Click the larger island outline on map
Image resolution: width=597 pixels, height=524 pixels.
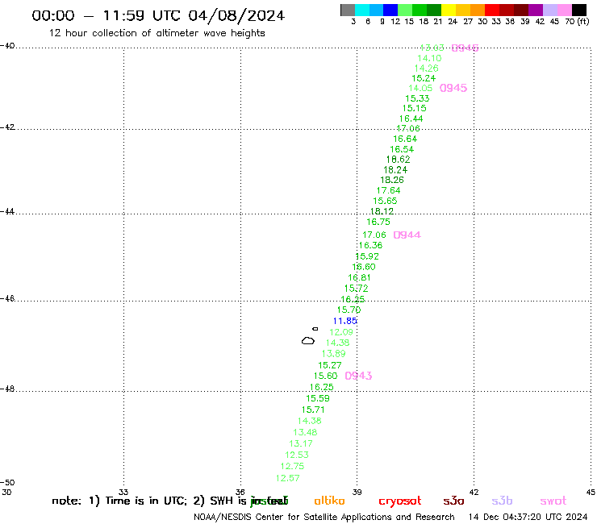[308, 340]
